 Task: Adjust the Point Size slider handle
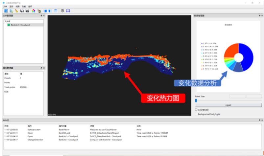(x=196, y=100)
